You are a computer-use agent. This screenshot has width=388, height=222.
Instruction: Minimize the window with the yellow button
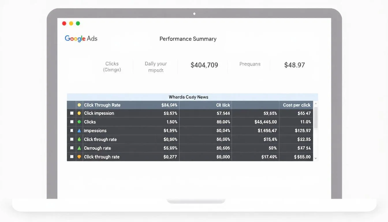coord(71,23)
